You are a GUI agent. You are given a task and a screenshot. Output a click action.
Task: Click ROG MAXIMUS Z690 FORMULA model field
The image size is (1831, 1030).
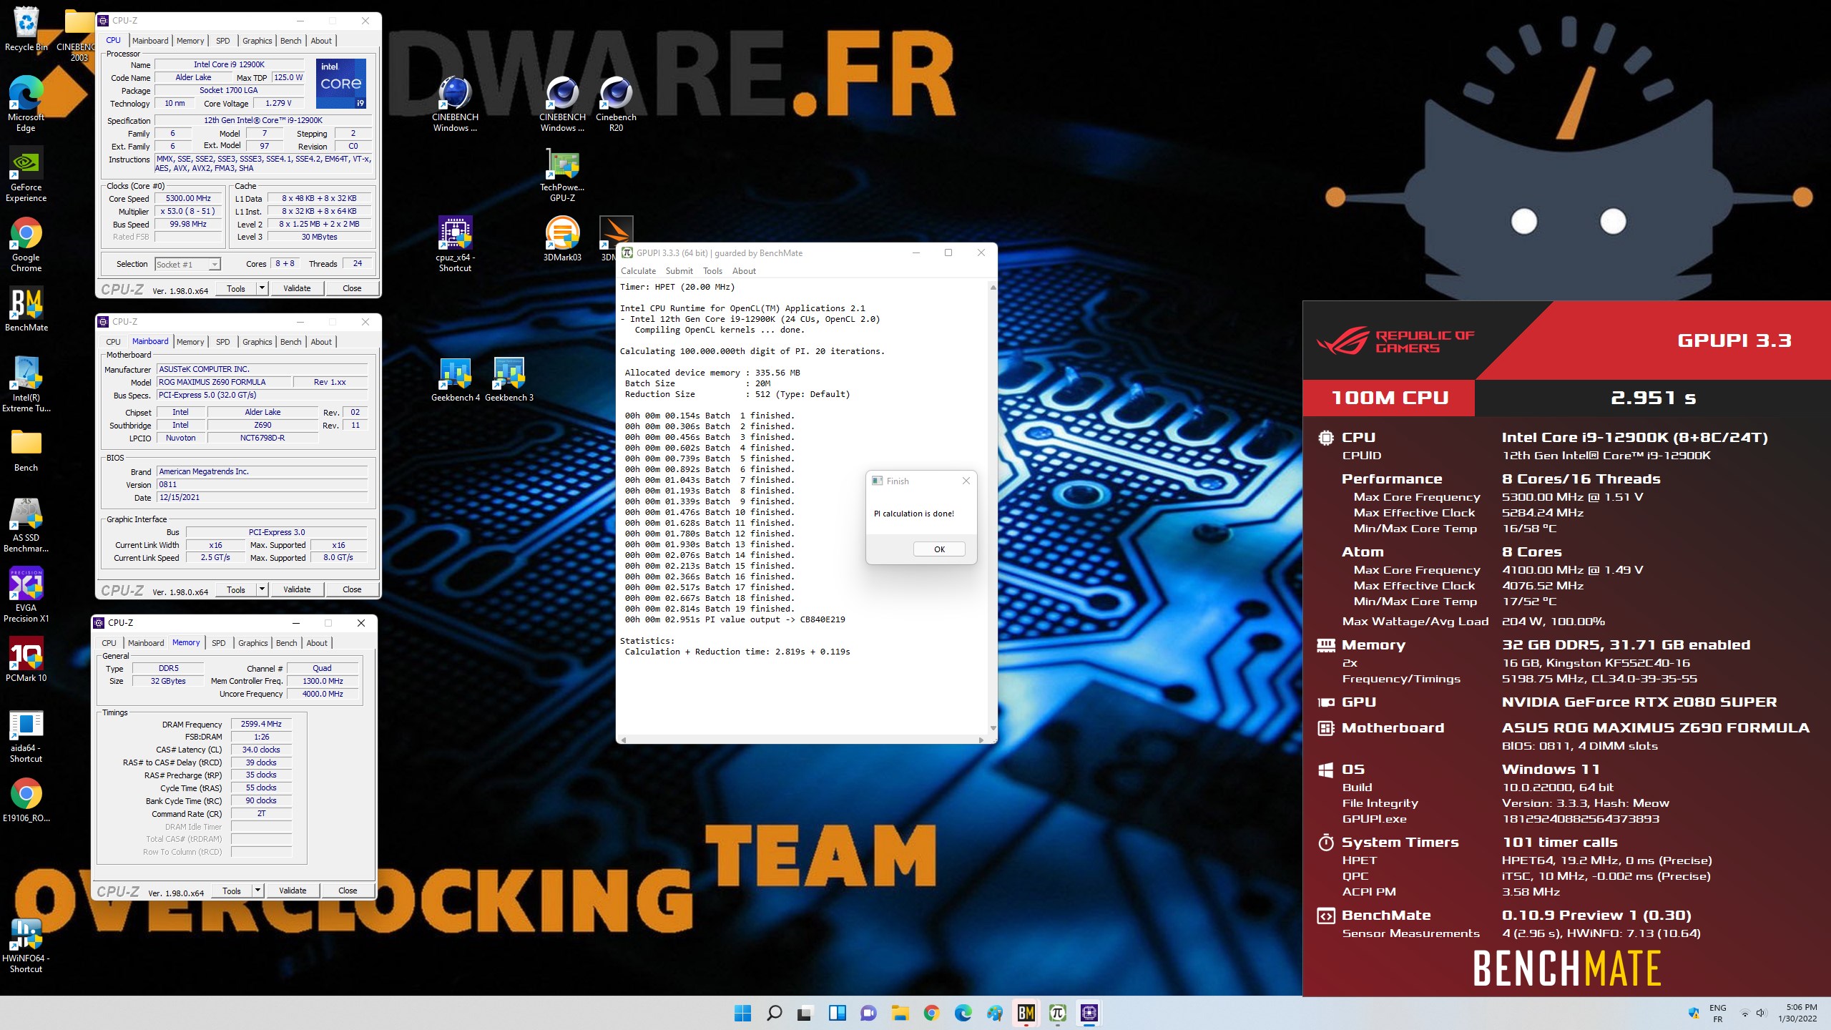223,382
